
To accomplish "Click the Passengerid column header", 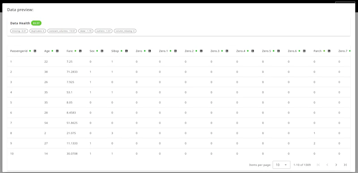I will click(x=19, y=51).
